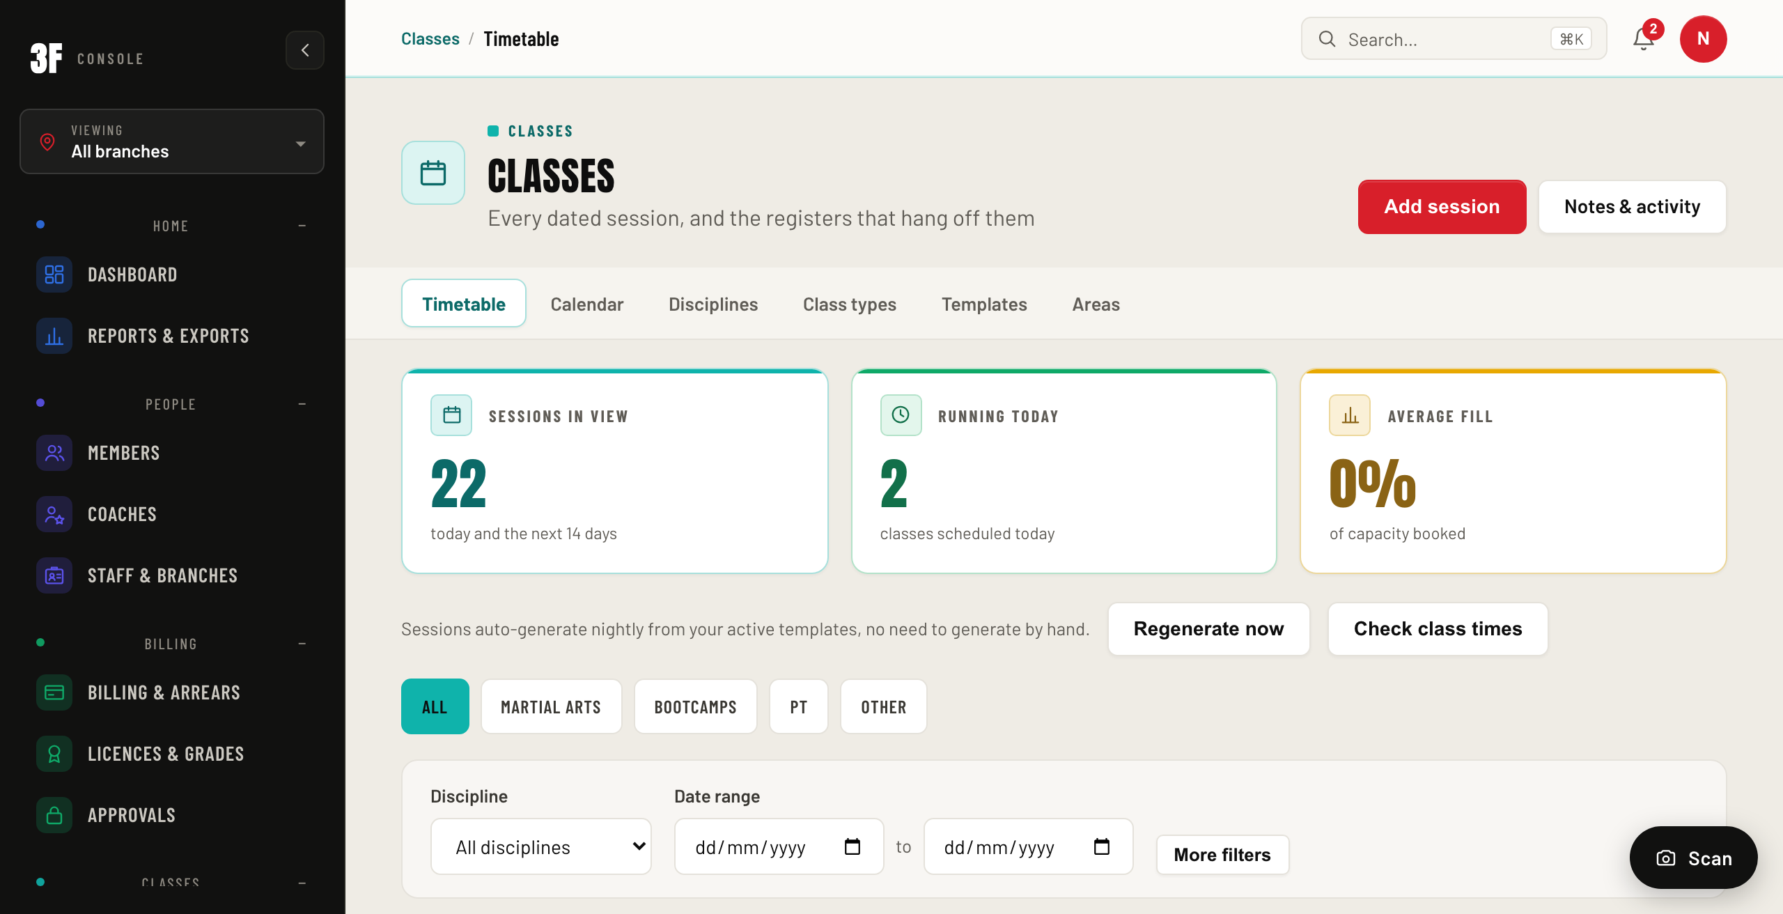Open the start date calendar picker icon
Screen dimensions: 1783x914
tap(852, 846)
